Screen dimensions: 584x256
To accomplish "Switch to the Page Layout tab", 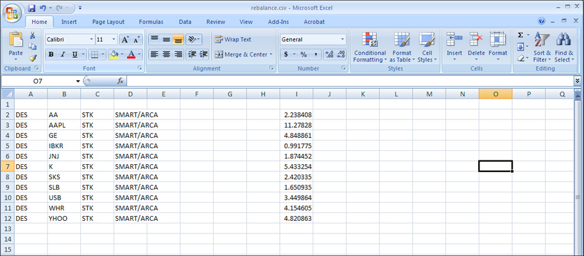I will pos(108,22).
